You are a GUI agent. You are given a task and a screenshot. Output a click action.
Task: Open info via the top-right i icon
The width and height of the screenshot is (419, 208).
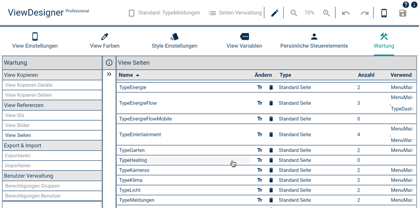point(414,5)
